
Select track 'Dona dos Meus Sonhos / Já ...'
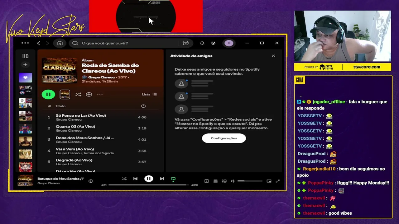(85, 138)
